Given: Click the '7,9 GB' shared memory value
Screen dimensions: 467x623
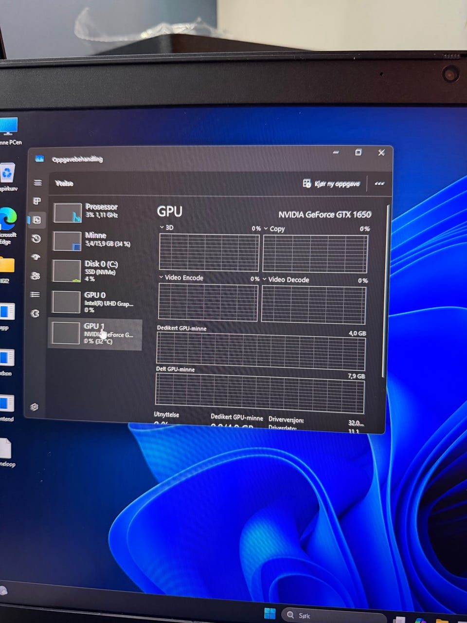Looking at the screenshot, I should (356, 376).
